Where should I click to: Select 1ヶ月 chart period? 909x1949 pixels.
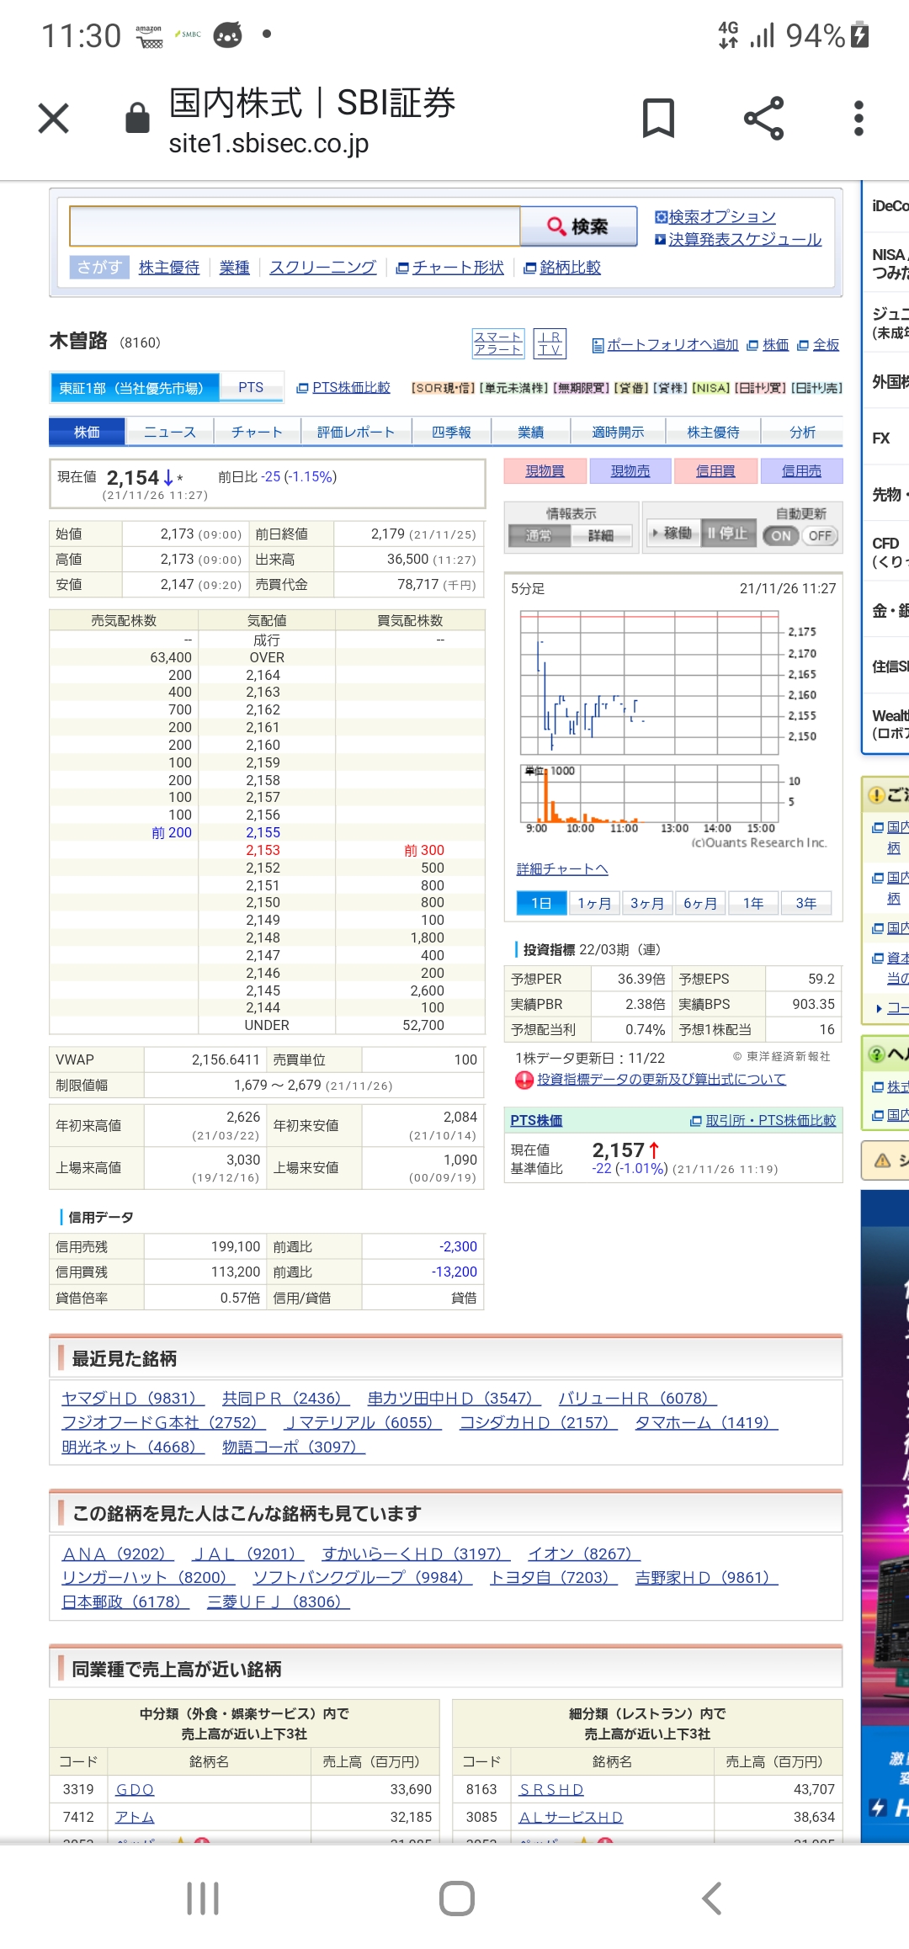[594, 903]
